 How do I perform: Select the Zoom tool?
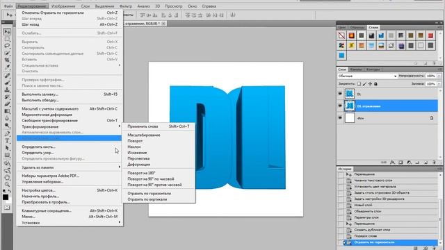coord(7,185)
